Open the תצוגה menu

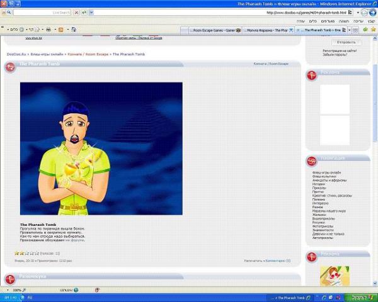[344, 21]
